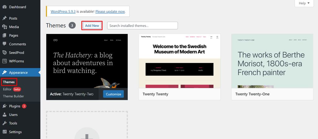This screenshot has height=139, width=318.
Task: Click the Customize button on active theme
Action: click(113, 94)
